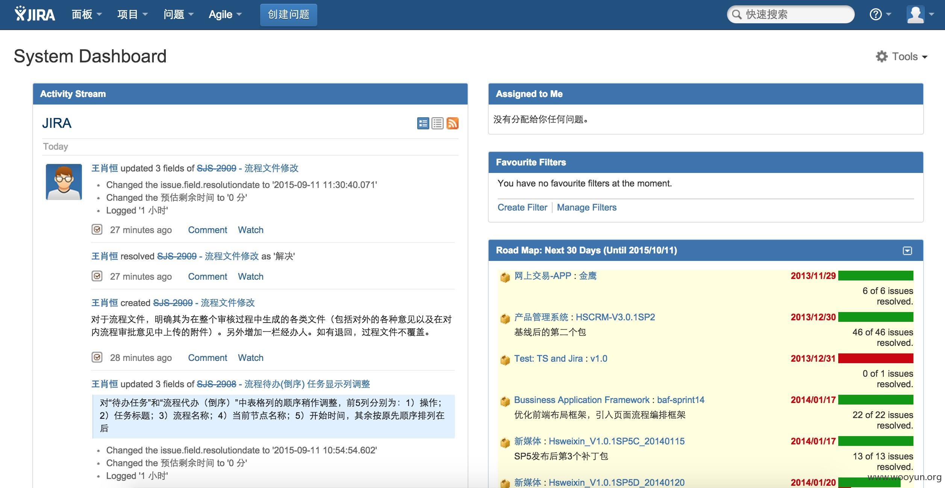Open 产品管理系统 project link
The height and width of the screenshot is (488, 945).
tap(541, 317)
